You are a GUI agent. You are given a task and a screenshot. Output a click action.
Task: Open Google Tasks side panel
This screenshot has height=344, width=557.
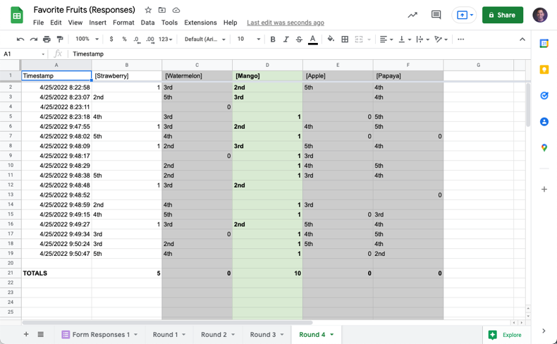coord(544,95)
